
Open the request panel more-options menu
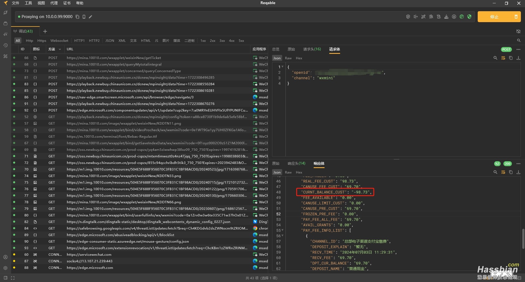pos(518,49)
